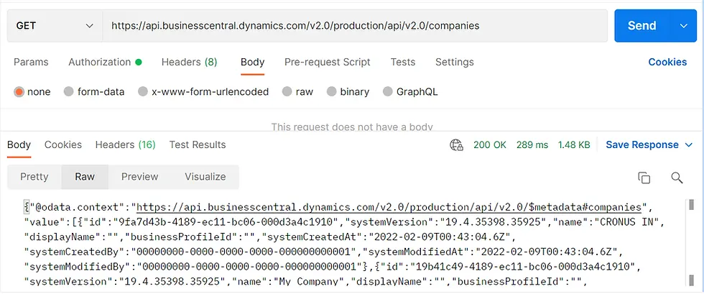Send the request
Image resolution: width=704 pixels, height=294 pixels.
point(642,26)
